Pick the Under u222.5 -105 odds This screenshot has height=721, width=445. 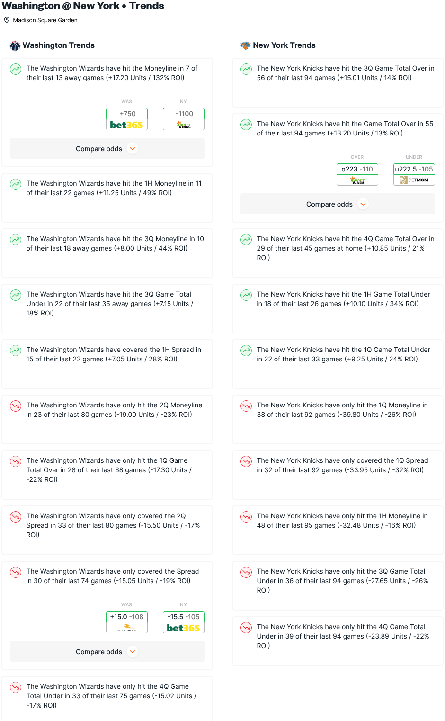click(414, 169)
